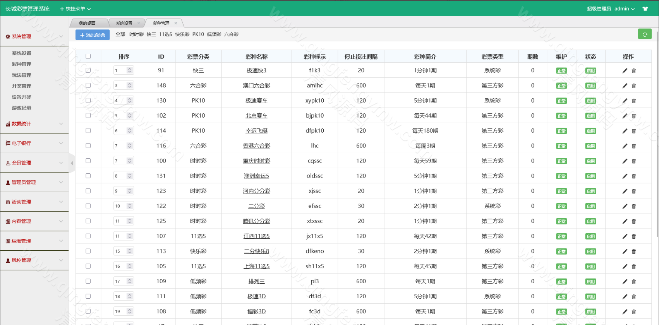
Task: Click the edit pencil for 极速快3 row
Action: [625, 71]
